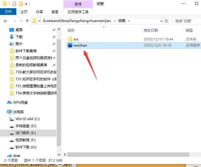Switch to the 主页 ribbon tab
The image size is (201, 167).
point(24,12)
